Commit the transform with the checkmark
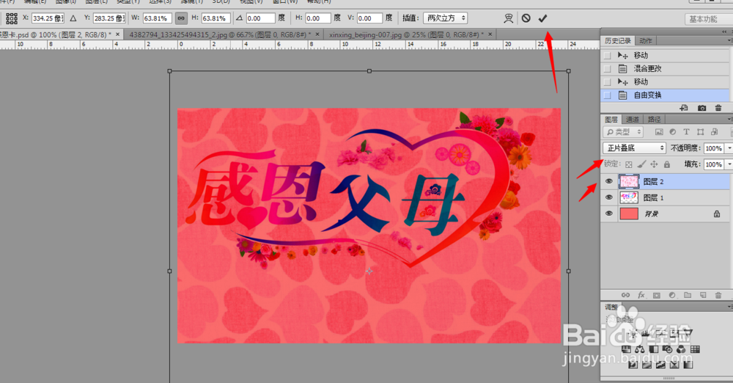 click(x=542, y=18)
